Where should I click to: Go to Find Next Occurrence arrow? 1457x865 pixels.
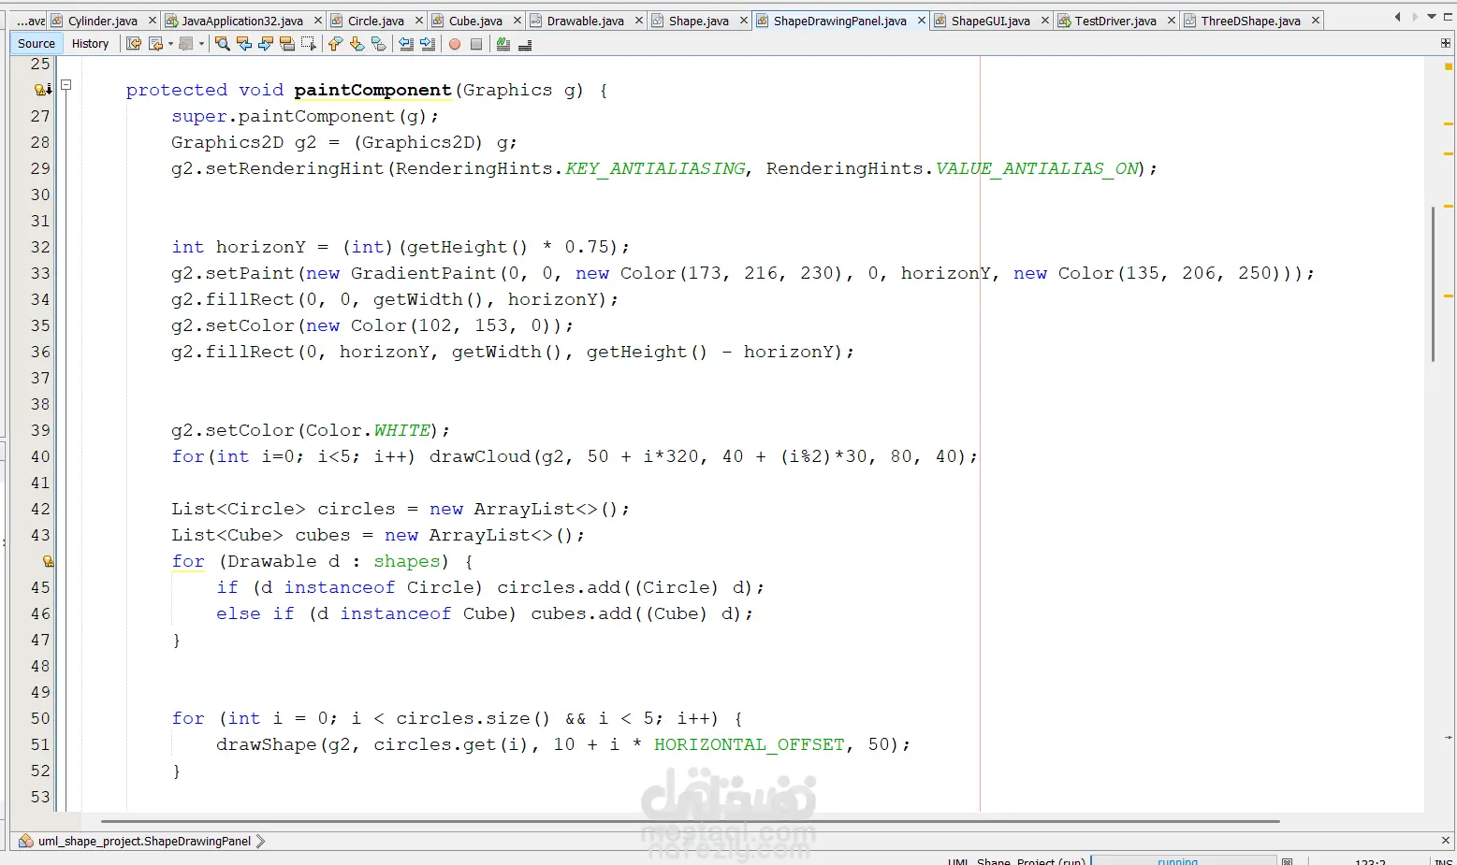[266, 44]
